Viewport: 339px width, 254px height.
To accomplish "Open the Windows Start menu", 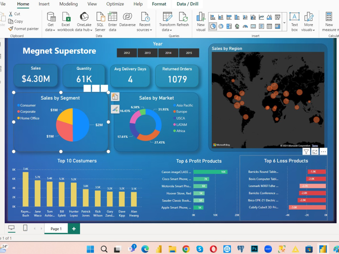I will point(91,249).
